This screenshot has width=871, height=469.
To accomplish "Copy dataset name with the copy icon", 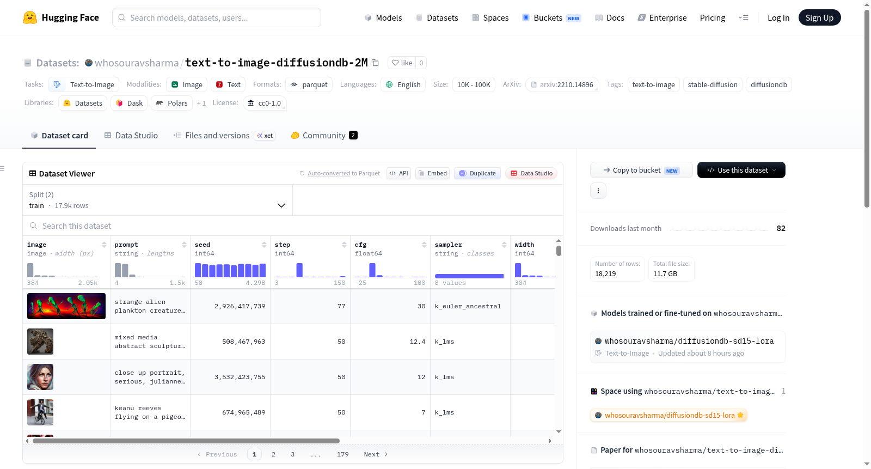I will 375,63.
